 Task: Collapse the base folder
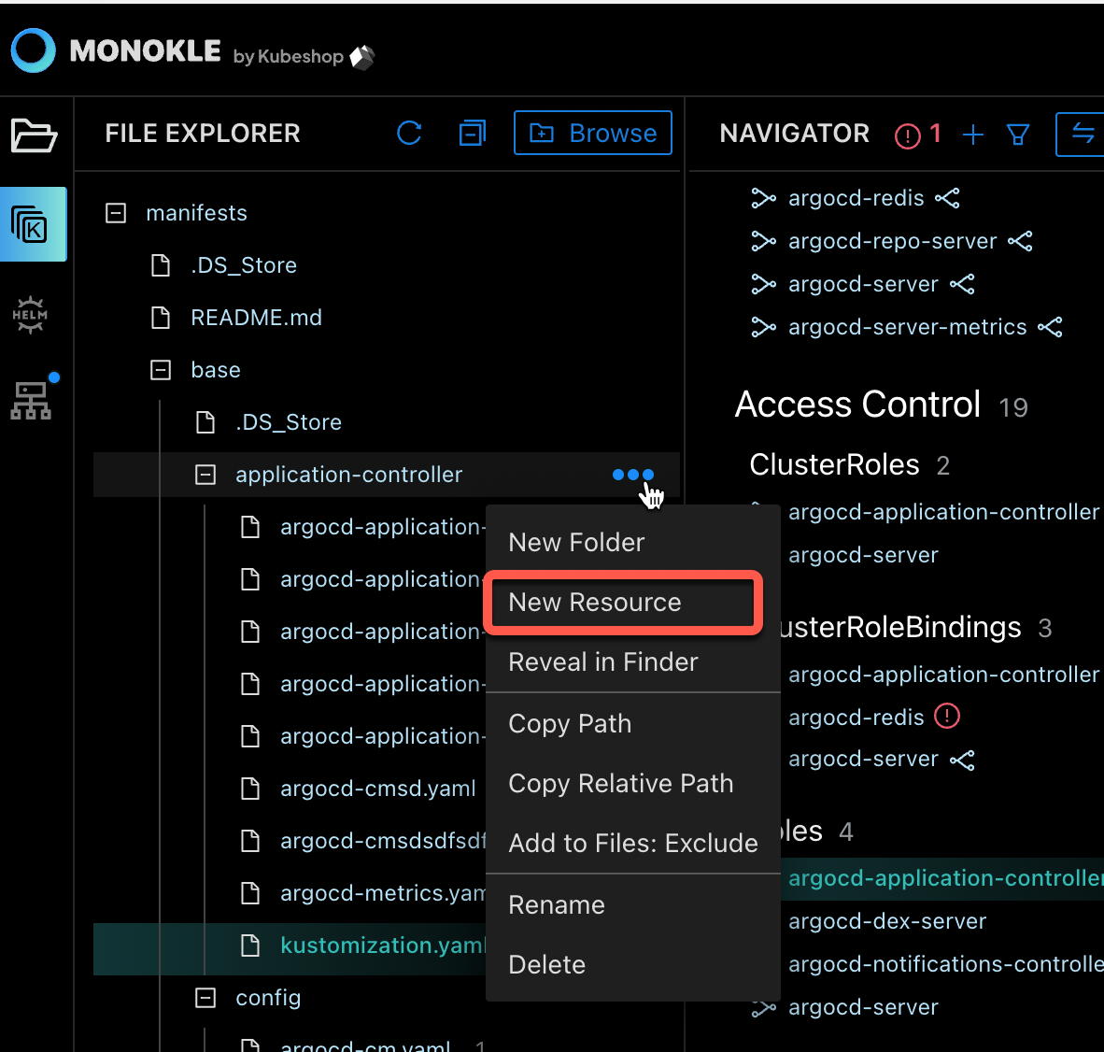161,370
